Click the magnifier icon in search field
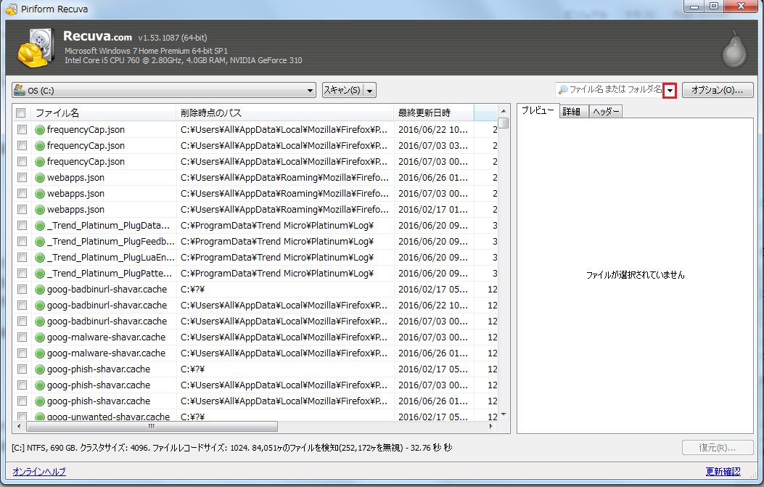764x487 pixels. coord(563,90)
